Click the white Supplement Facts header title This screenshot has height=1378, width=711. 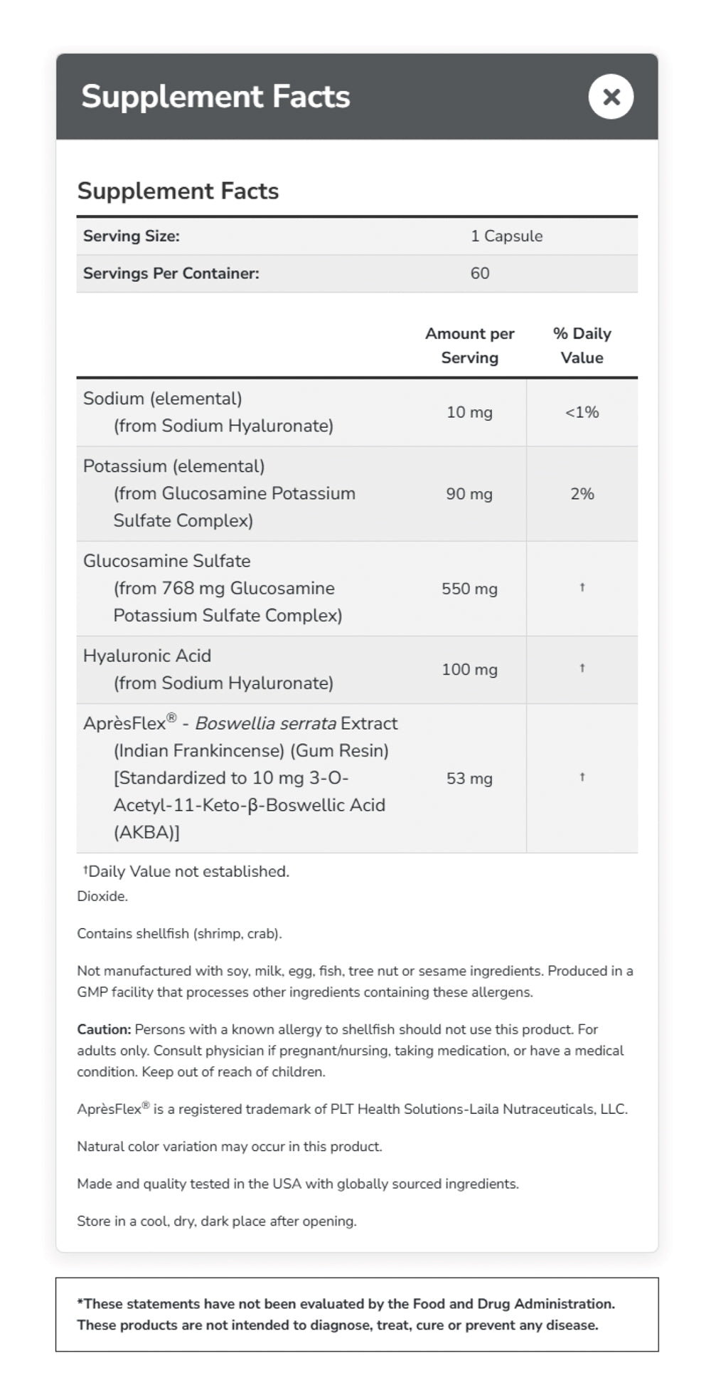tap(215, 97)
